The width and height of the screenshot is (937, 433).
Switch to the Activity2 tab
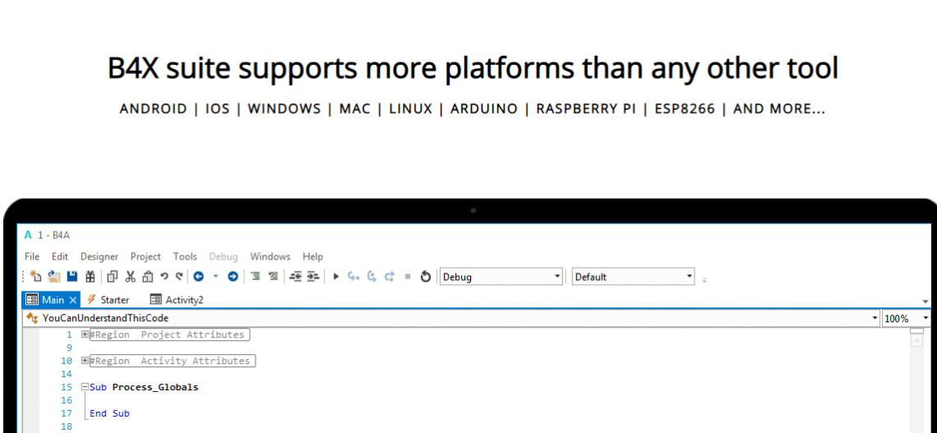(183, 300)
